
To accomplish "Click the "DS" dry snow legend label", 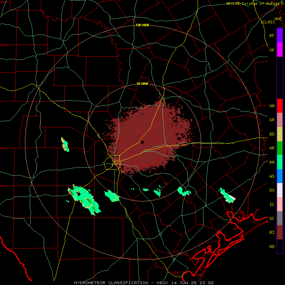I will tap(272, 190).
